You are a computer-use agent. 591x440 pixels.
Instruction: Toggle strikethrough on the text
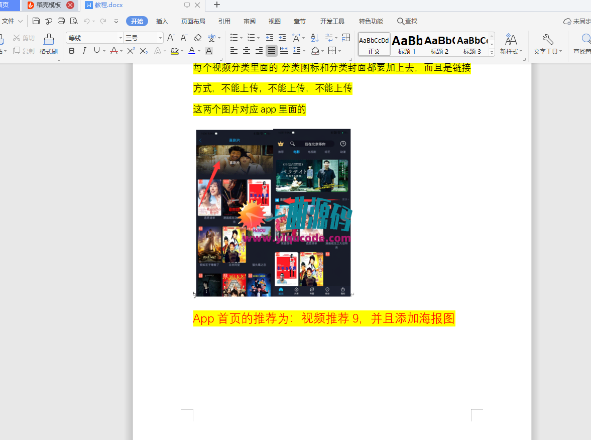(x=114, y=51)
